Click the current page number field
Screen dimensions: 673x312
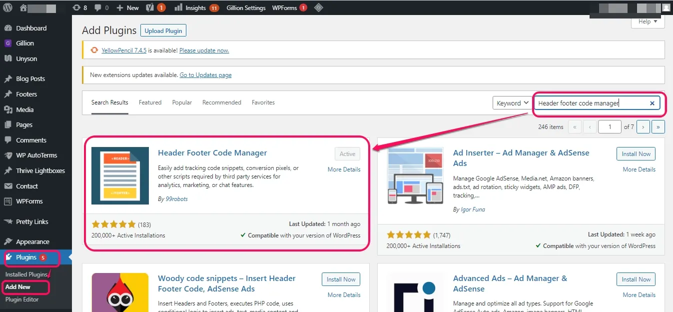coord(610,127)
